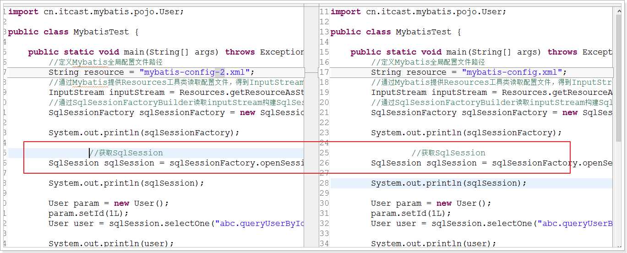Viewport: 627px width, 253px height.
Task: Click "User param = new User();" on line 30
Action: pos(431,203)
